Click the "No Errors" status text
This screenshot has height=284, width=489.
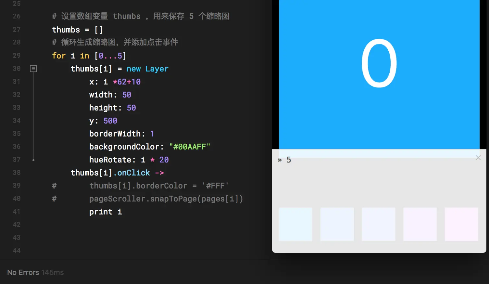tap(23, 272)
